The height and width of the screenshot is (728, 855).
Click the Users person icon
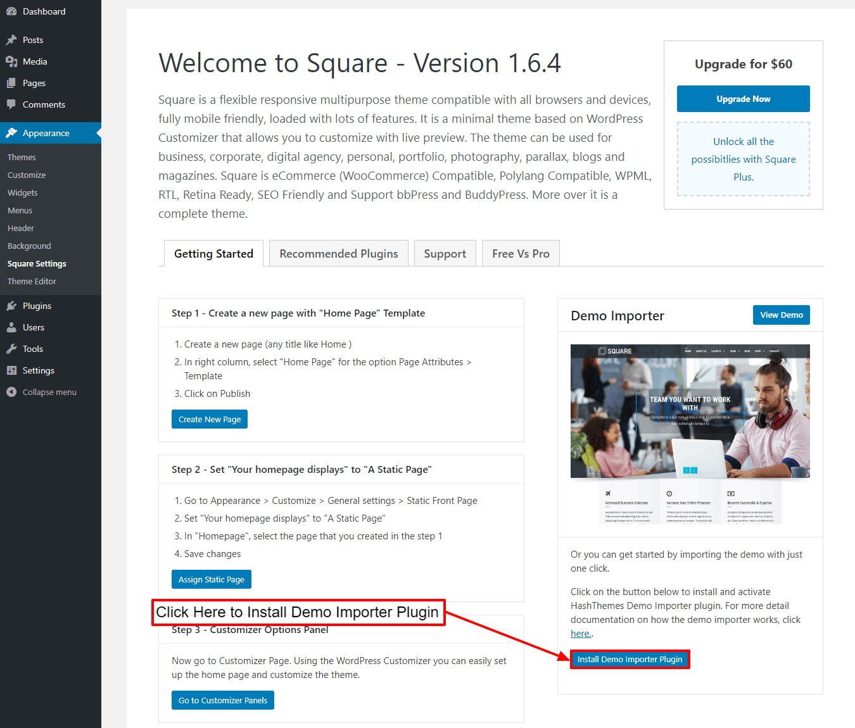point(11,327)
